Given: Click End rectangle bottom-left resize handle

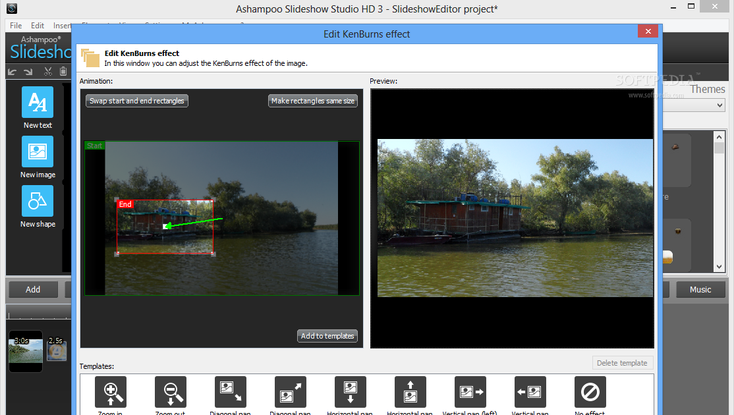Looking at the screenshot, I should (x=117, y=254).
